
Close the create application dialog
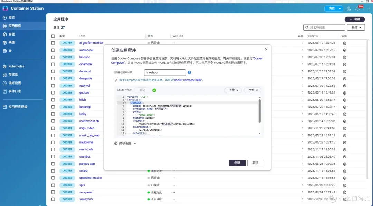coord(266,49)
